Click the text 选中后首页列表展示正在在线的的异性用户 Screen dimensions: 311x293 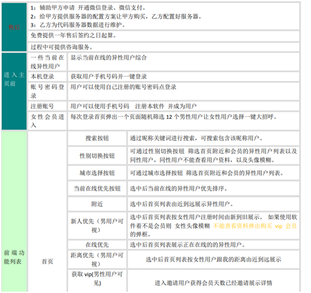[187, 245]
